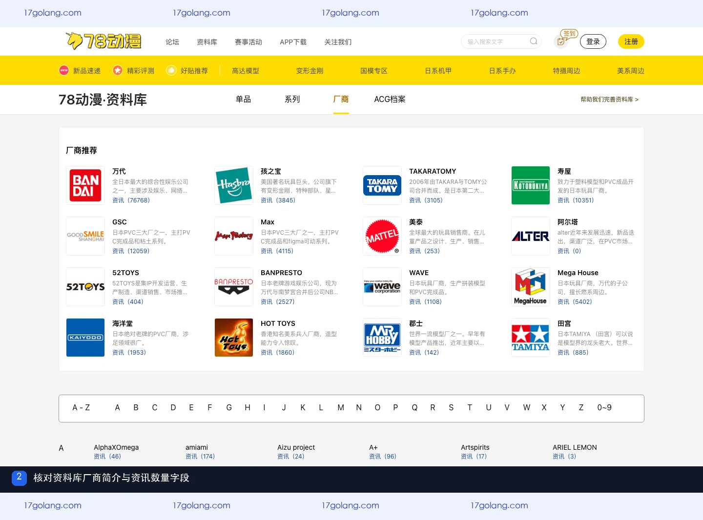
Task: Open the Kaiyodo logo thumbnail
Action: click(x=85, y=338)
